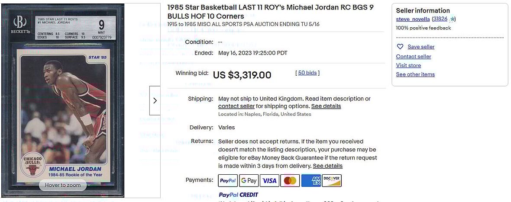Click the VISA card icon

tap(269, 180)
